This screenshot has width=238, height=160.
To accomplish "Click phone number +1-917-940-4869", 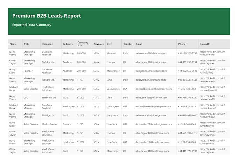I will (x=187, y=124).
